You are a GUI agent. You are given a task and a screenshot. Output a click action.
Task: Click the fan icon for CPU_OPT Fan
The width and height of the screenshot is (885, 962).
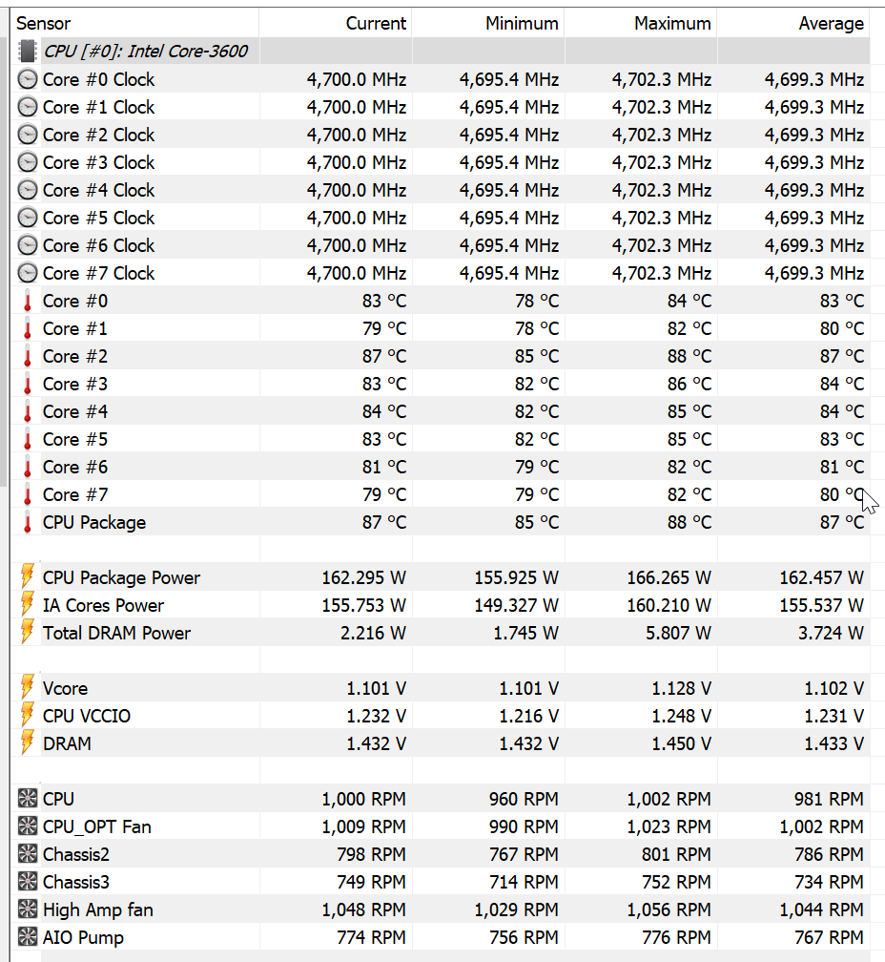28,826
